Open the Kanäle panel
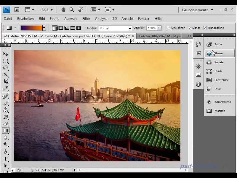The width and height of the screenshot is (237, 178). pyautogui.click(x=220, y=62)
